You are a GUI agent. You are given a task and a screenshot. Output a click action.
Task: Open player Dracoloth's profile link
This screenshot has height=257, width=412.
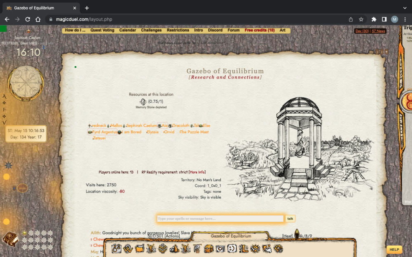(181, 125)
